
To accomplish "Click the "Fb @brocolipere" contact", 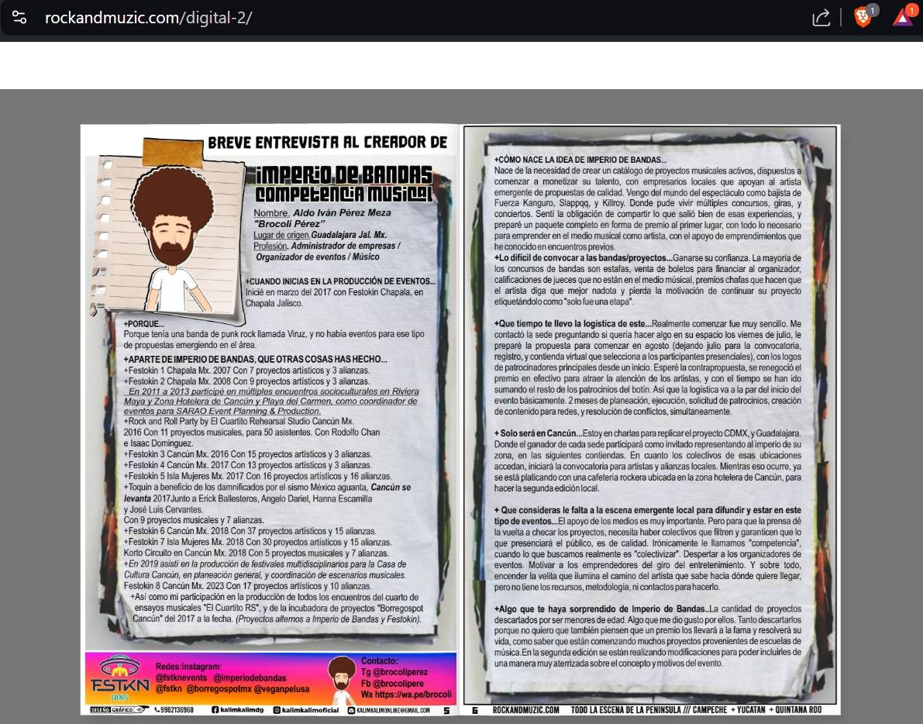I will tap(392, 684).
